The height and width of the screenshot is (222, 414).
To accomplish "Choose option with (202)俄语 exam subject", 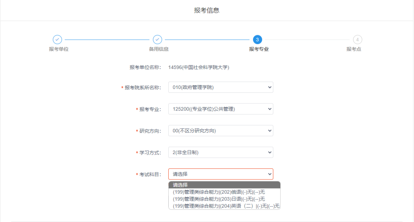I will (224, 192).
